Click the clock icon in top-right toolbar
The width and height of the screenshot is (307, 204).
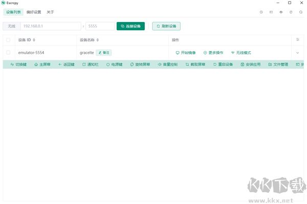tap(261, 12)
